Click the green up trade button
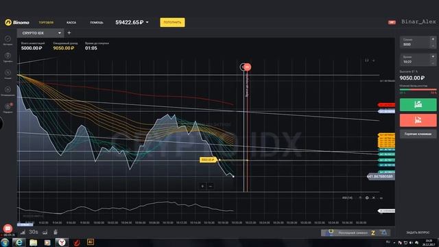Screen dimensions: 439x247 [418, 105]
